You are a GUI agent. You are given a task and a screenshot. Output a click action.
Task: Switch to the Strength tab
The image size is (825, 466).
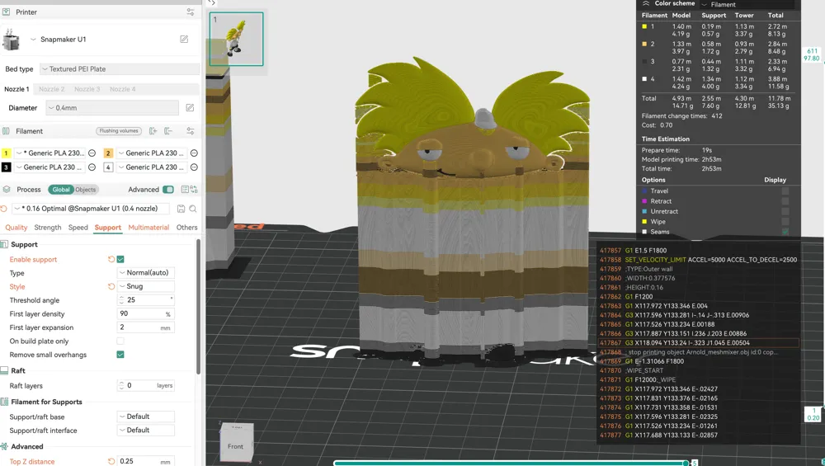(48, 228)
